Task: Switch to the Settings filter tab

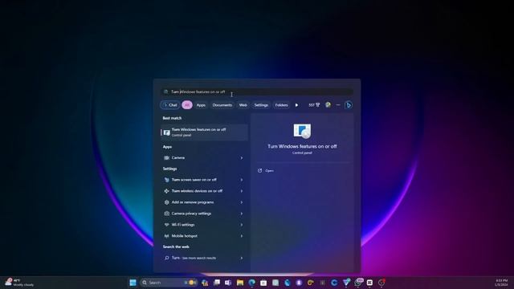Action: (261, 105)
